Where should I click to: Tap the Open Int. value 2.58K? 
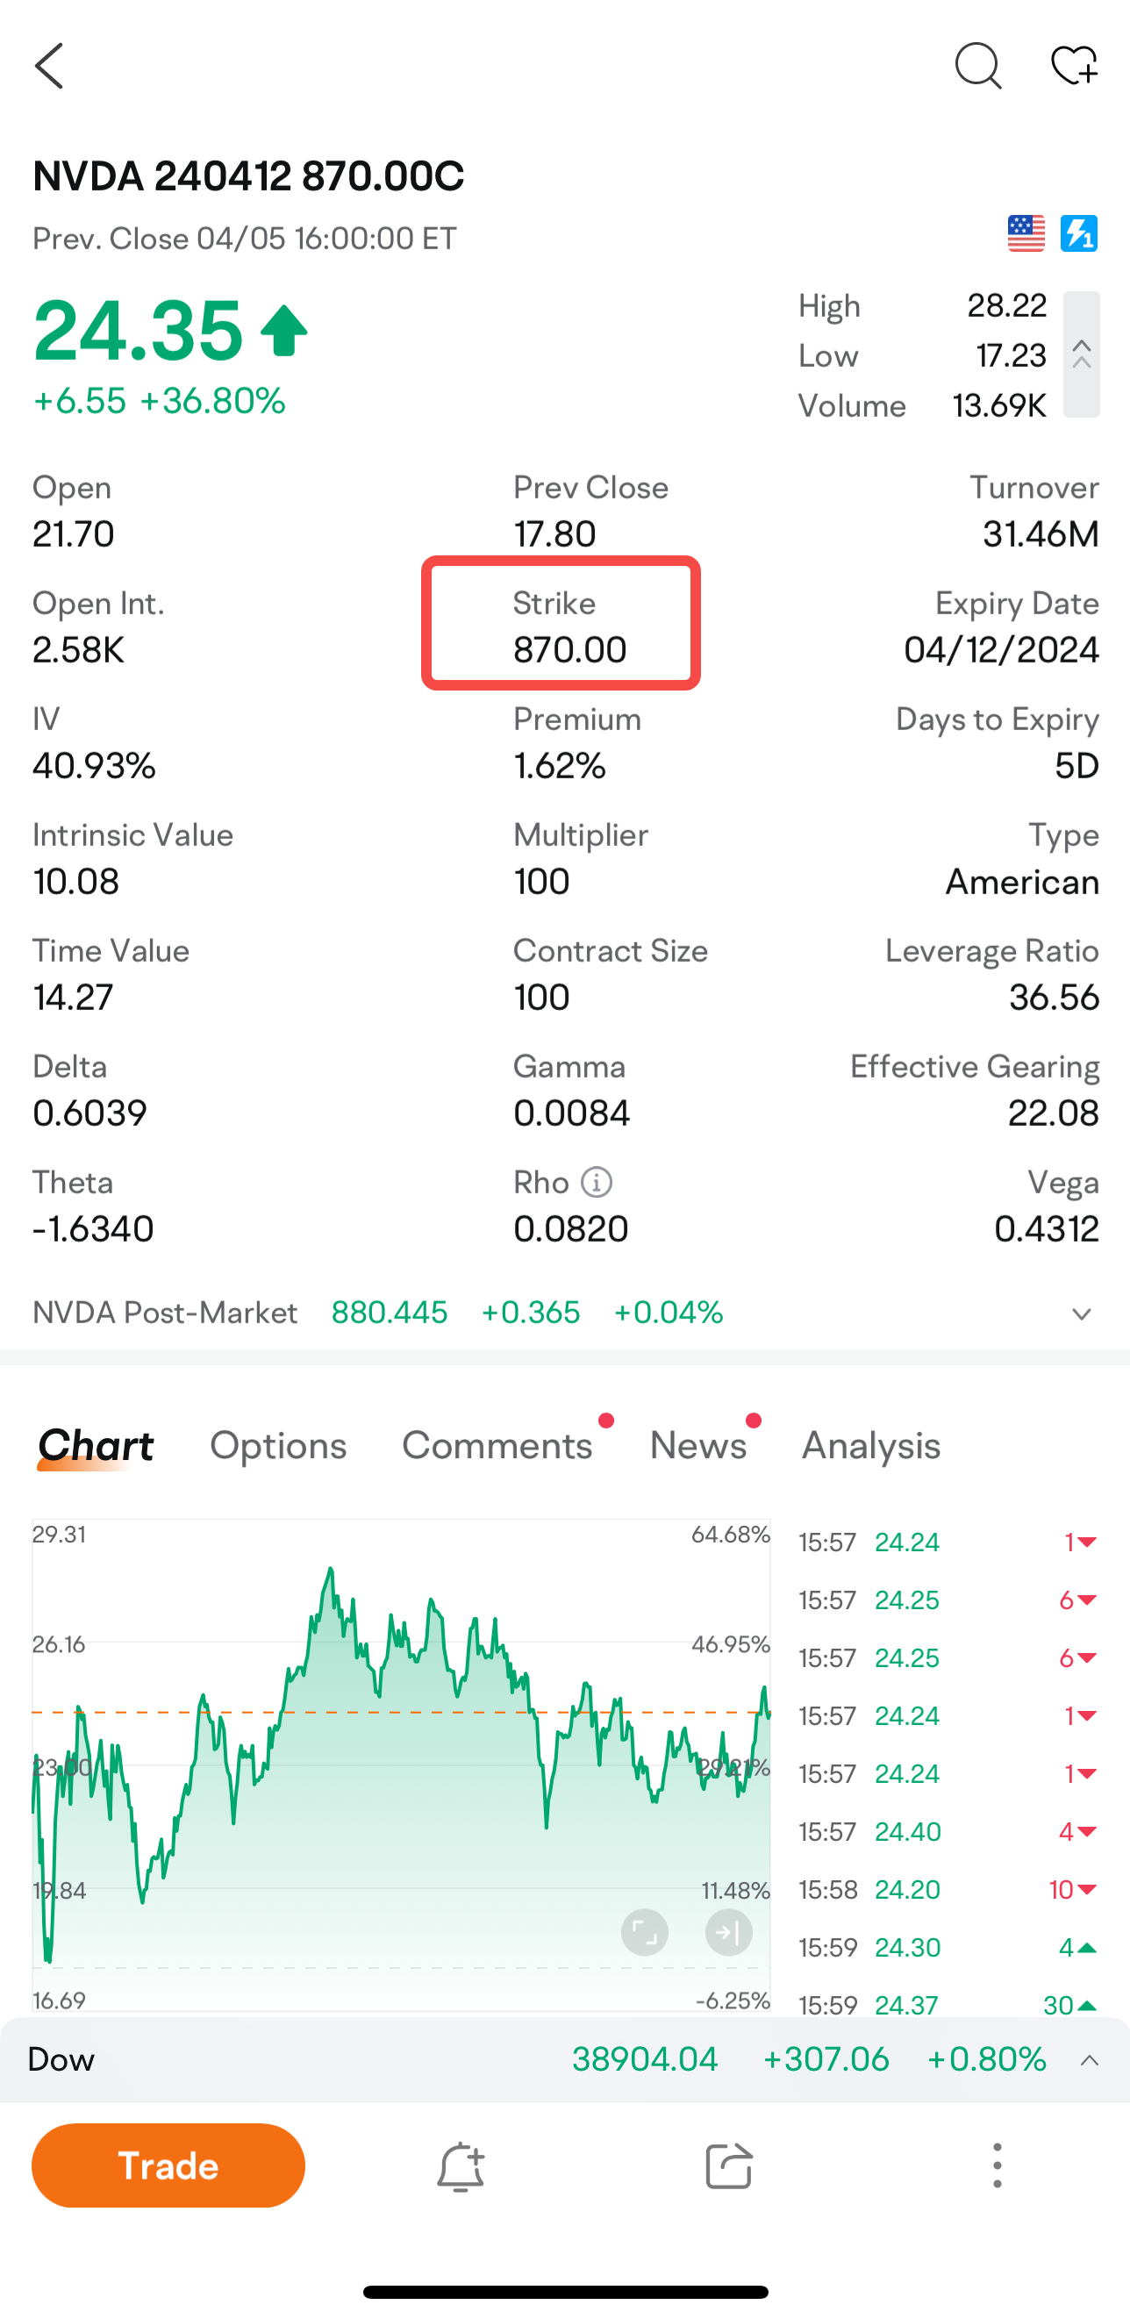coord(78,650)
